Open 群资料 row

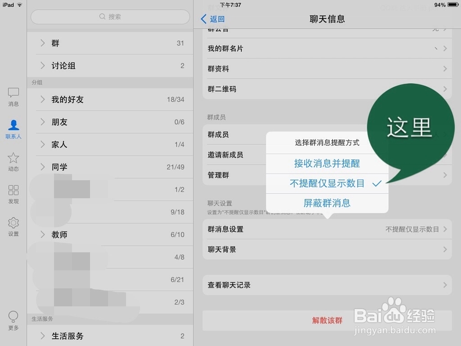327,69
